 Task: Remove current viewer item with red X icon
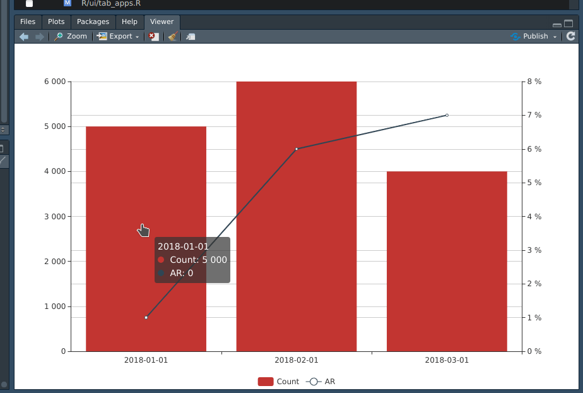pyautogui.click(x=153, y=36)
